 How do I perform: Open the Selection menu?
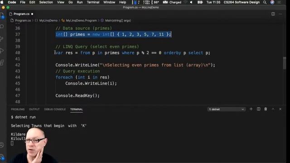(x=46, y=2)
